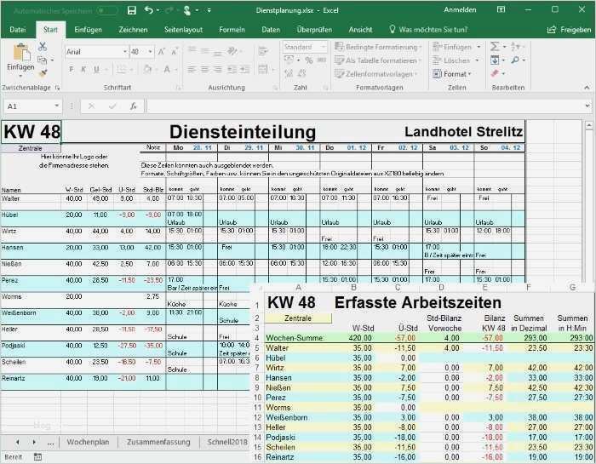Click the touch/mouse mode icon
The height and width of the screenshot is (464, 596).
tap(186, 10)
